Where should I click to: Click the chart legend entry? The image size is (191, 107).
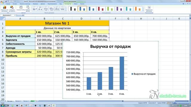(x=144, y=74)
